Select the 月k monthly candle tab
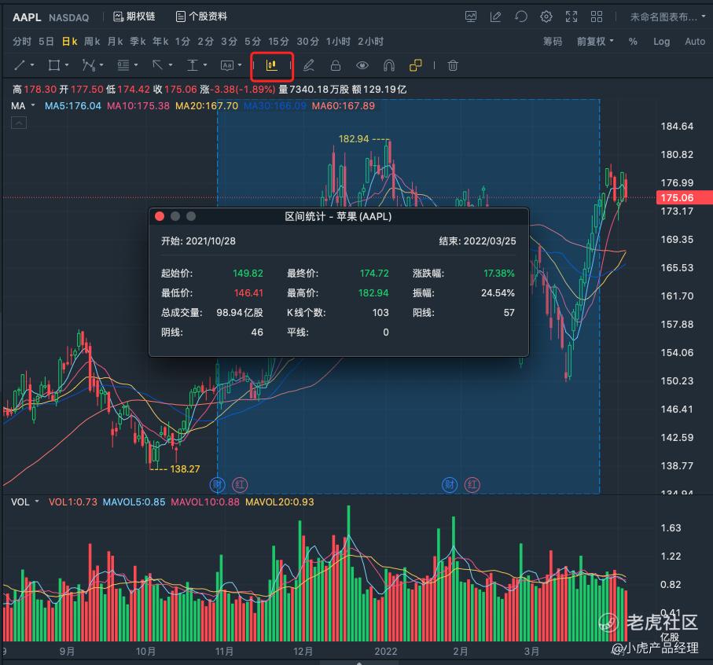 115,42
